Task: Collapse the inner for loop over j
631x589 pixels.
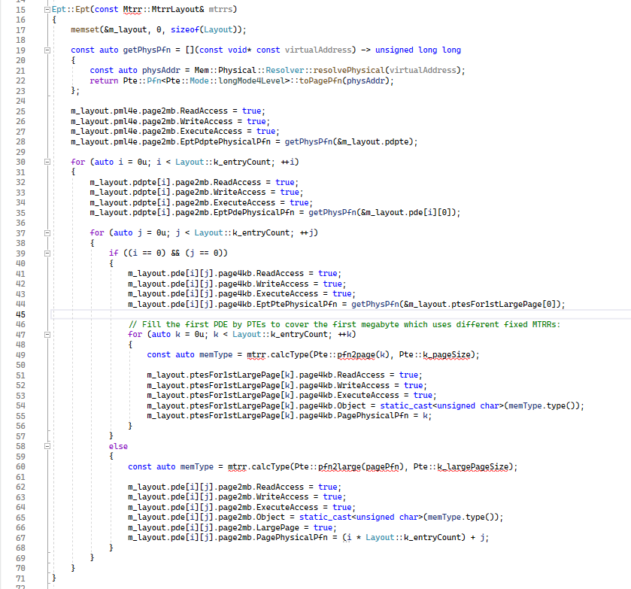Action: click(47, 232)
